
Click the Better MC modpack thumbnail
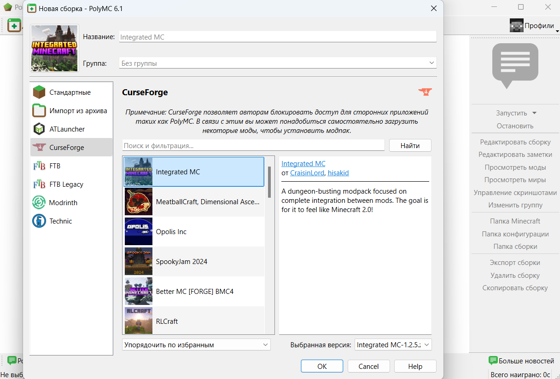tap(139, 291)
